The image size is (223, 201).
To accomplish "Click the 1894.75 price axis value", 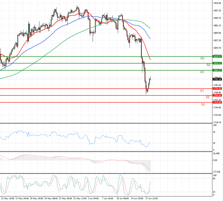I will (217, 18).
